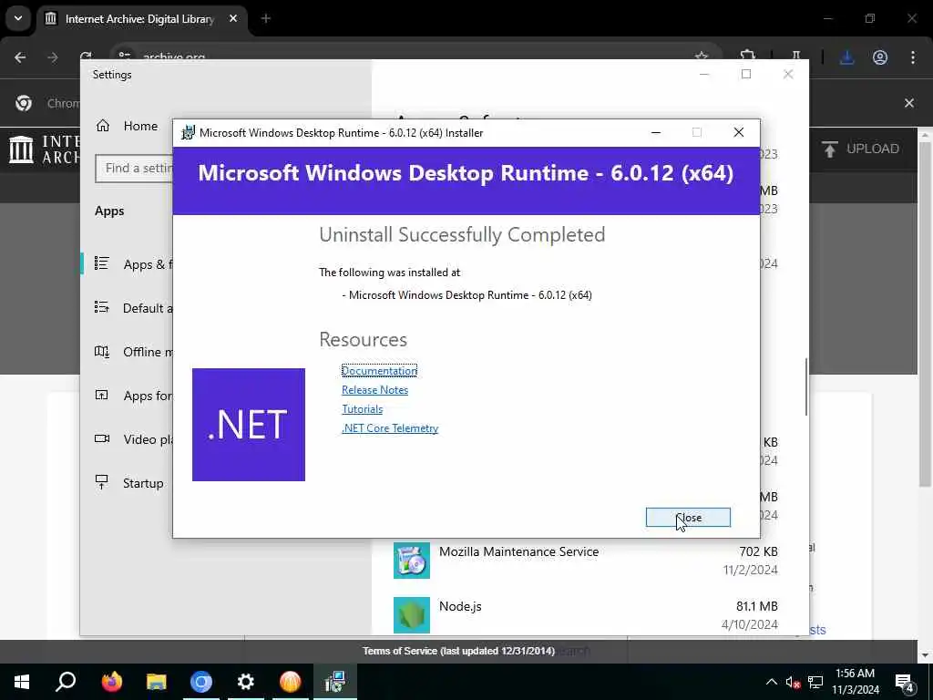933x700 pixels.
Task: Select Video playback icon in Settings sidebar
Action: click(x=102, y=438)
